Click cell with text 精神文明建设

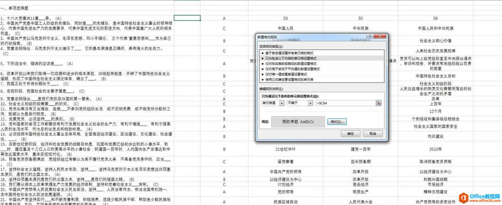click(436, 192)
